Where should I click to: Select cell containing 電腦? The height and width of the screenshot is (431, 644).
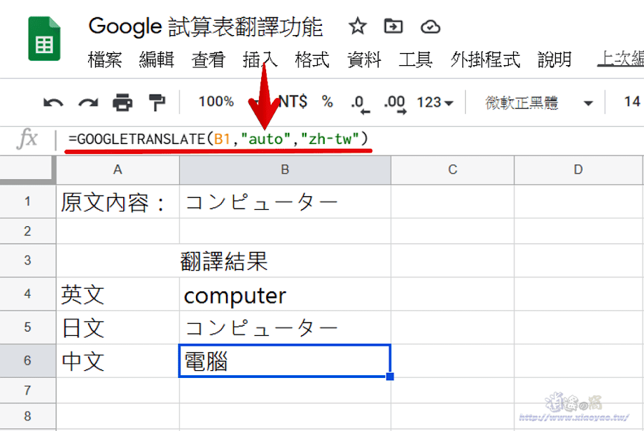[x=285, y=361]
